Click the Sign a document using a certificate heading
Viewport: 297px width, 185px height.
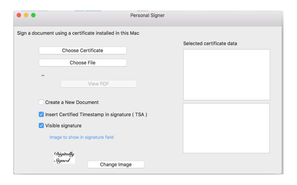tap(78, 33)
